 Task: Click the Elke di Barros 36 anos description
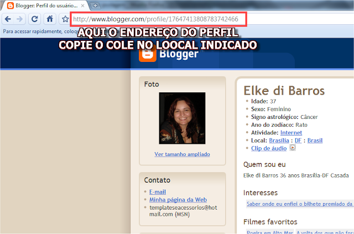click(296, 175)
